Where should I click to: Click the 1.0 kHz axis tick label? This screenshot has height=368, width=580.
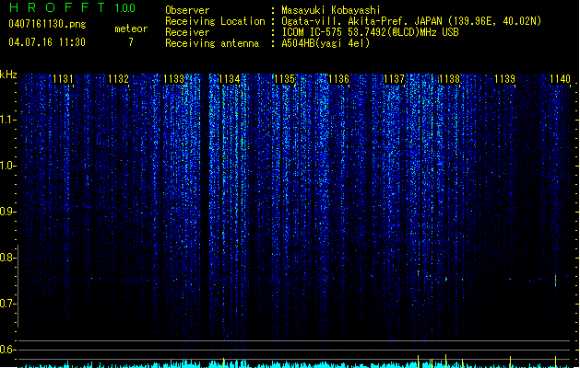coord(8,167)
